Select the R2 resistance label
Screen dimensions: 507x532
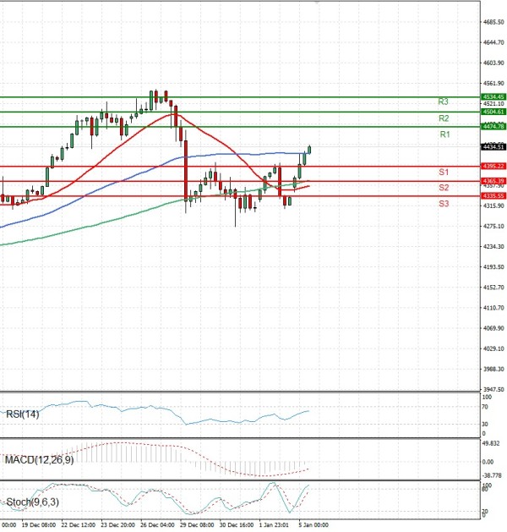pyautogui.click(x=443, y=118)
